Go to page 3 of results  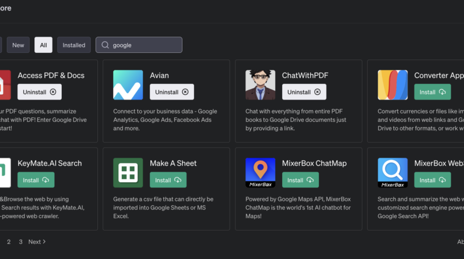click(20, 242)
